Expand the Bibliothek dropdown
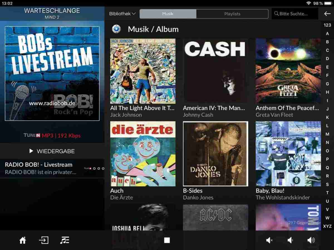This screenshot has width=334, height=250. point(122,14)
